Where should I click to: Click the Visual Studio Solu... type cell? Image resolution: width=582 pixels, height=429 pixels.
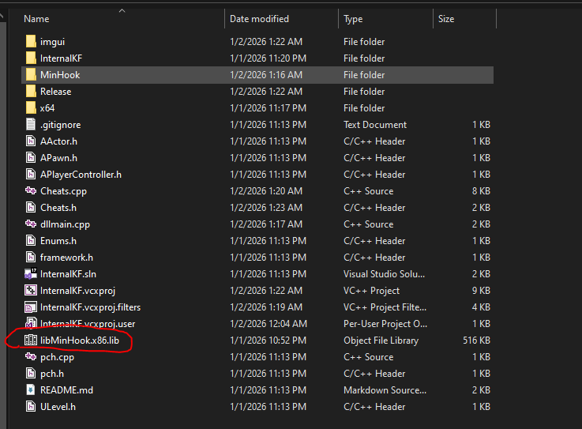click(x=384, y=273)
